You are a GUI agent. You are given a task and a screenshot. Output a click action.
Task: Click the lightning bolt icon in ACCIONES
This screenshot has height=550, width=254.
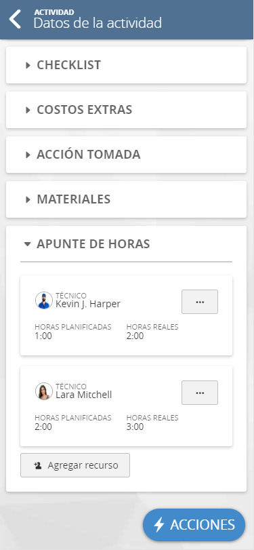click(x=159, y=525)
